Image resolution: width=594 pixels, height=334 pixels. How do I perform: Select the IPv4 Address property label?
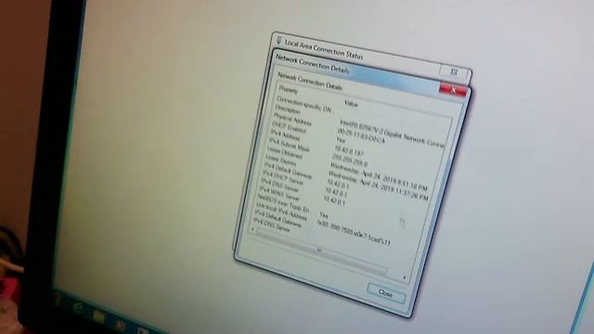click(285, 135)
